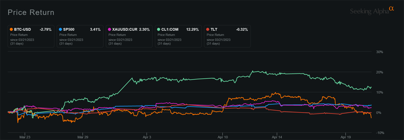Viewport: 404px width, 140px height.
Task: Select the CL1:COM 12.29% return value
Action: click(192, 29)
